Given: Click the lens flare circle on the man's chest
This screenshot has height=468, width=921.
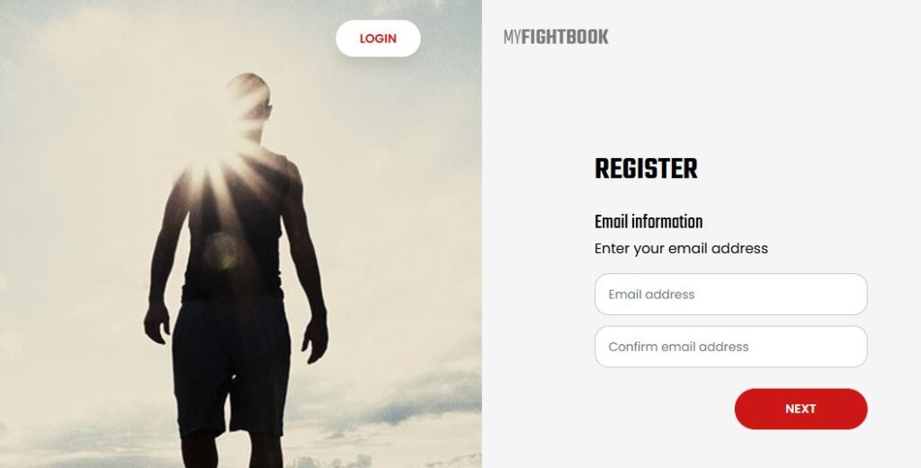Looking at the screenshot, I should tap(223, 251).
